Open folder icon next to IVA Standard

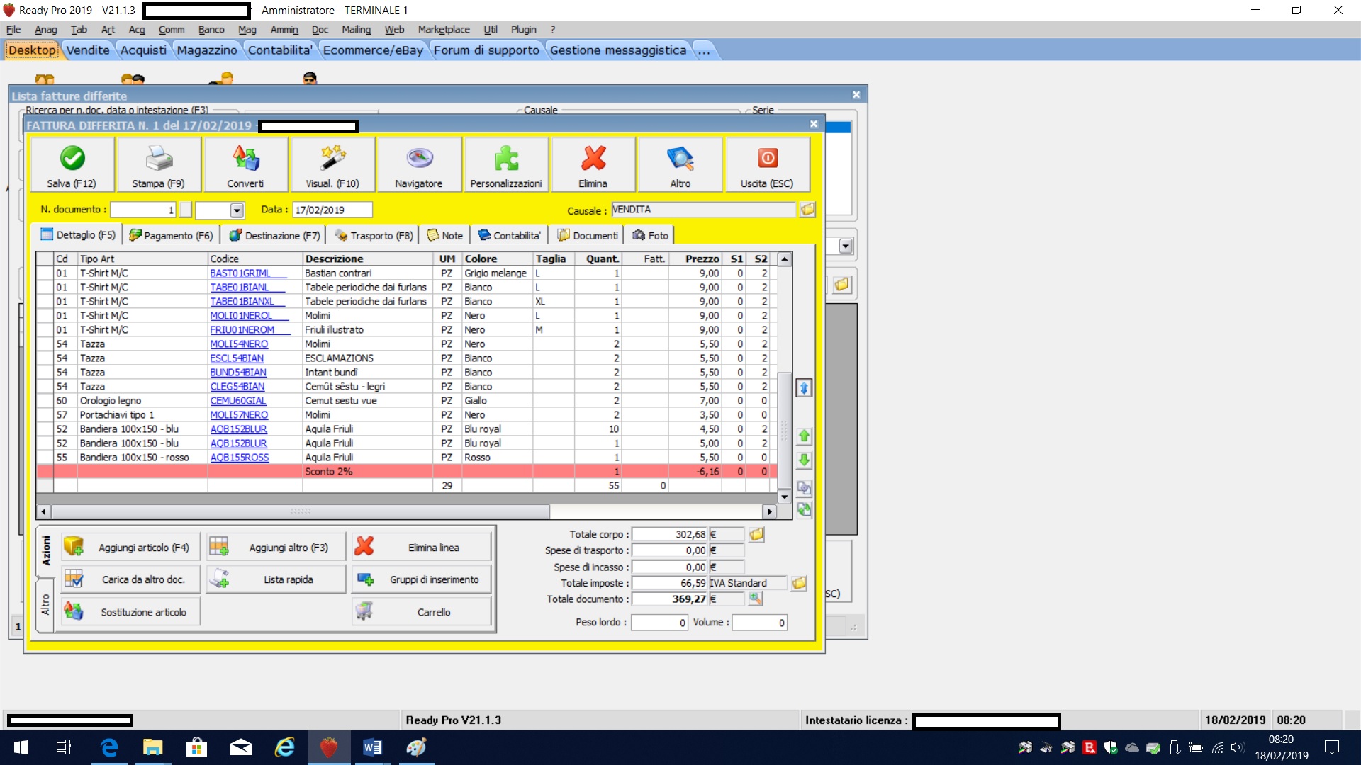(x=799, y=584)
